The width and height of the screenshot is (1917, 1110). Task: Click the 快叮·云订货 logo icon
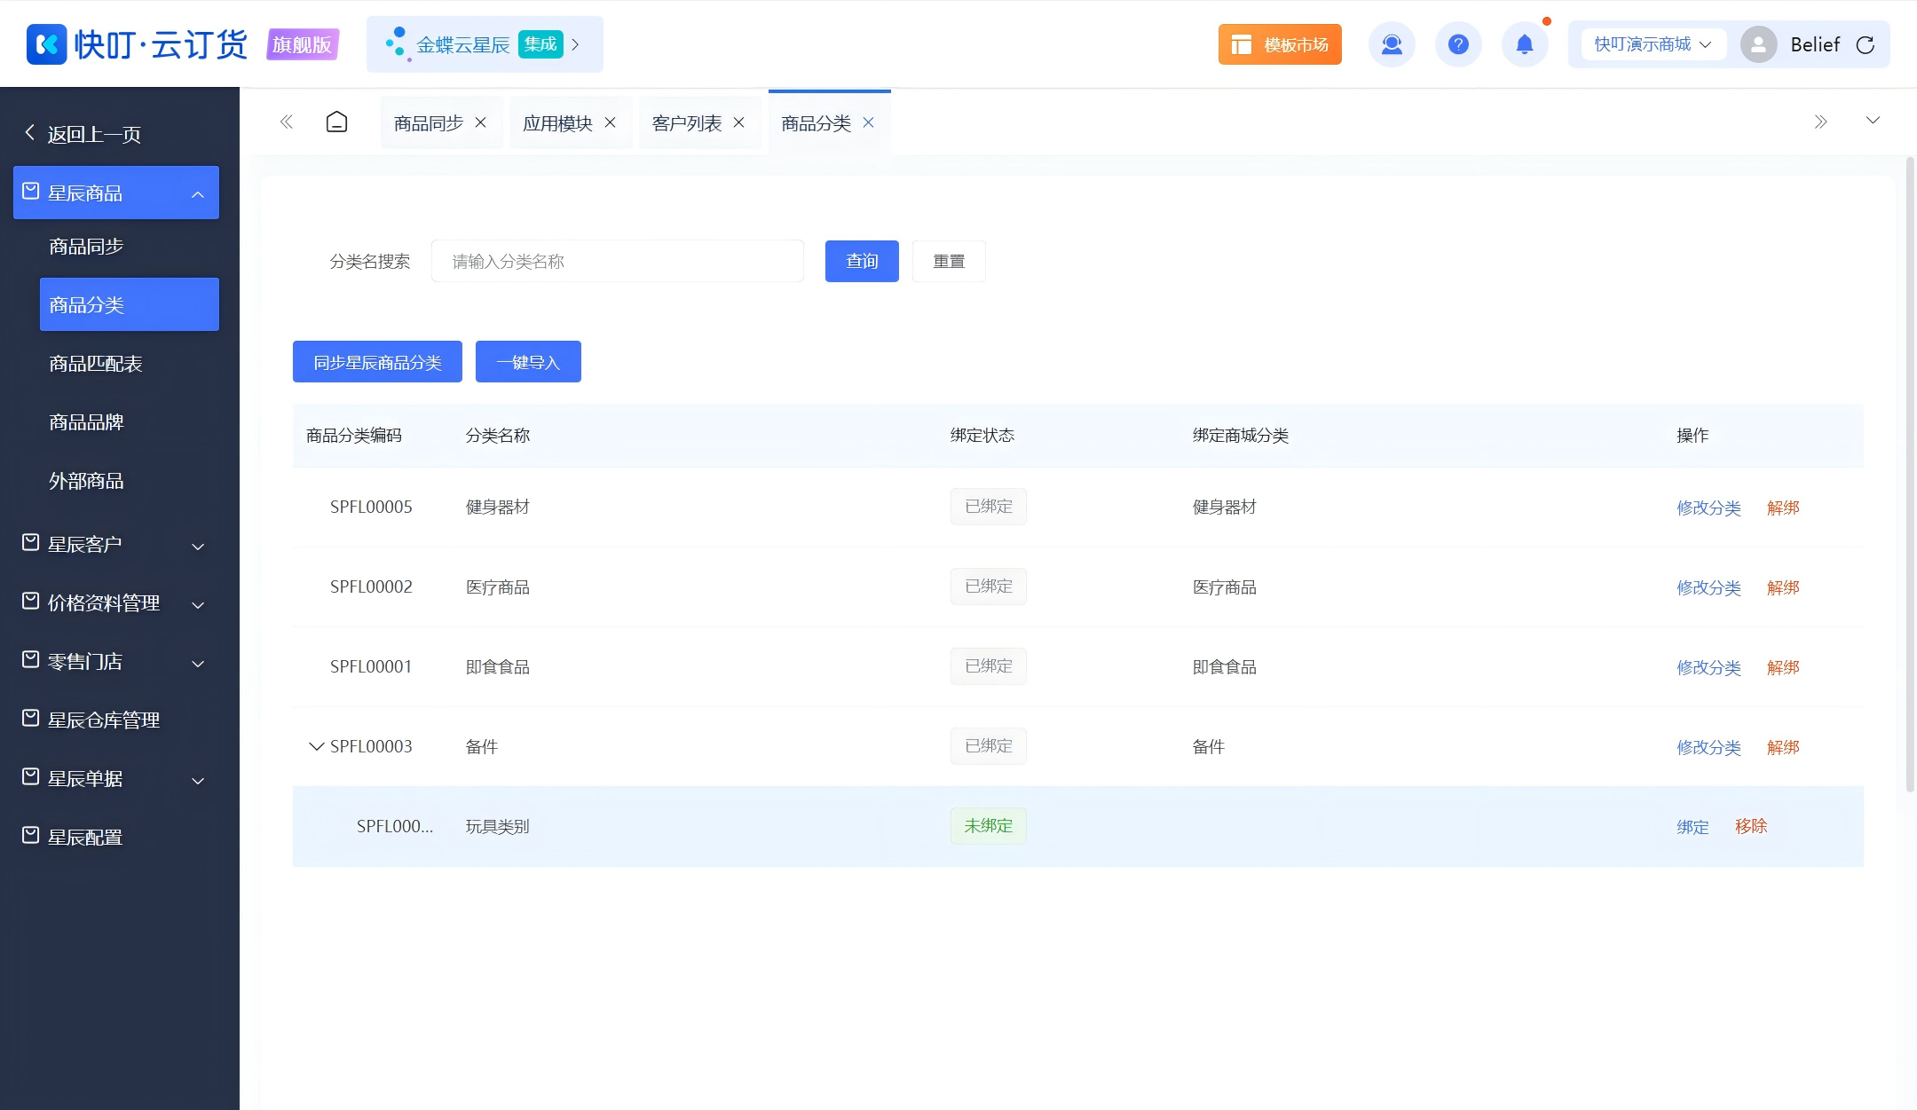(46, 43)
